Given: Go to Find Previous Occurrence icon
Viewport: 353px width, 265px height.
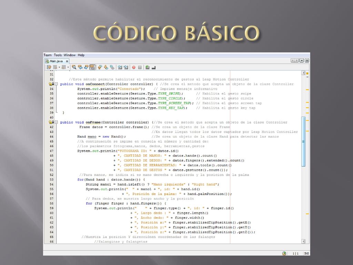Looking at the screenshot, I should pos(80,67).
